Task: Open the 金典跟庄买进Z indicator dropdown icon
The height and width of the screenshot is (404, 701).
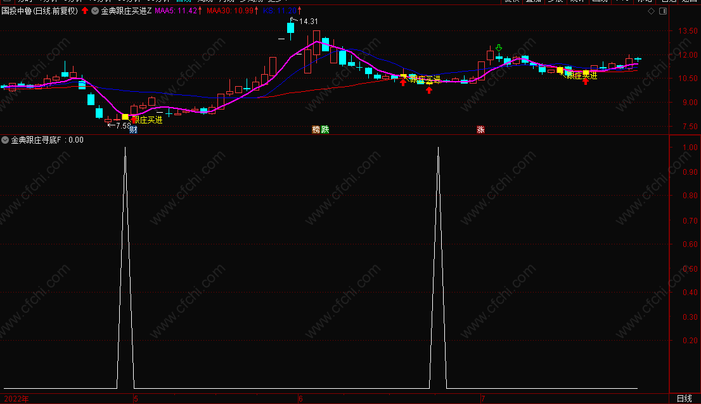Action: [95, 11]
